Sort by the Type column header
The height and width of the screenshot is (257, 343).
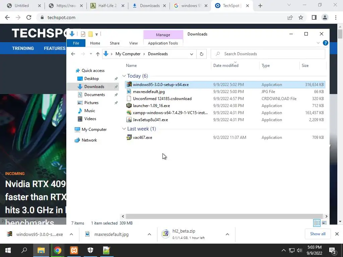pos(266,65)
